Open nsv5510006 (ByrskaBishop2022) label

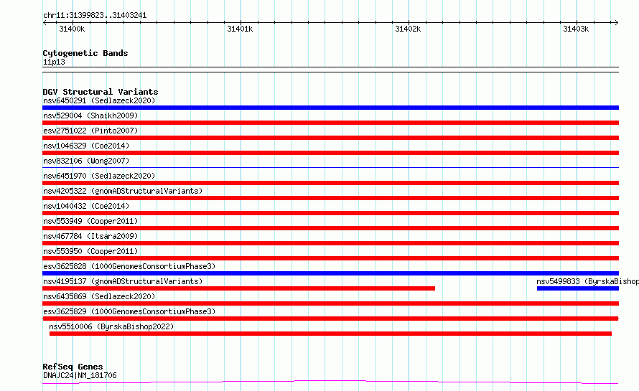tap(111, 326)
